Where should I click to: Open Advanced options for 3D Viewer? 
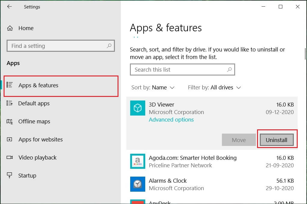coord(171,120)
